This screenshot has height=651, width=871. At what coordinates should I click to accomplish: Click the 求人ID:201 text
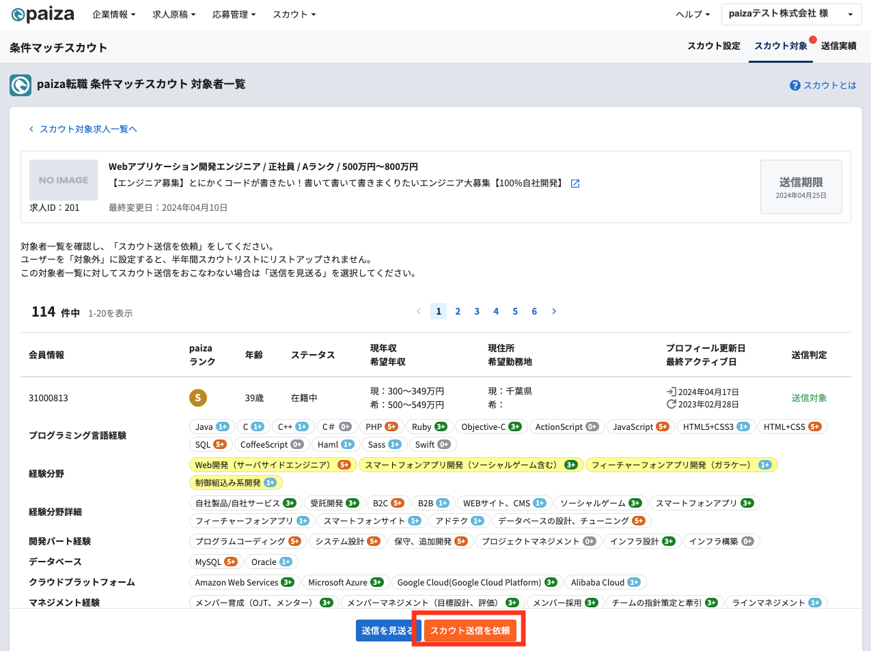[55, 207]
